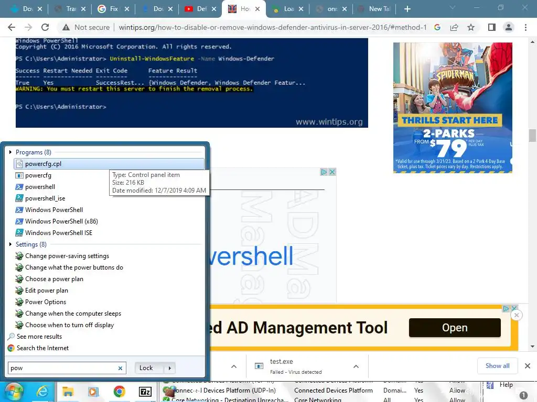Screen dimensions: 537x402
Task: Open Windows PowerShell entry
Action: [54, 210]
